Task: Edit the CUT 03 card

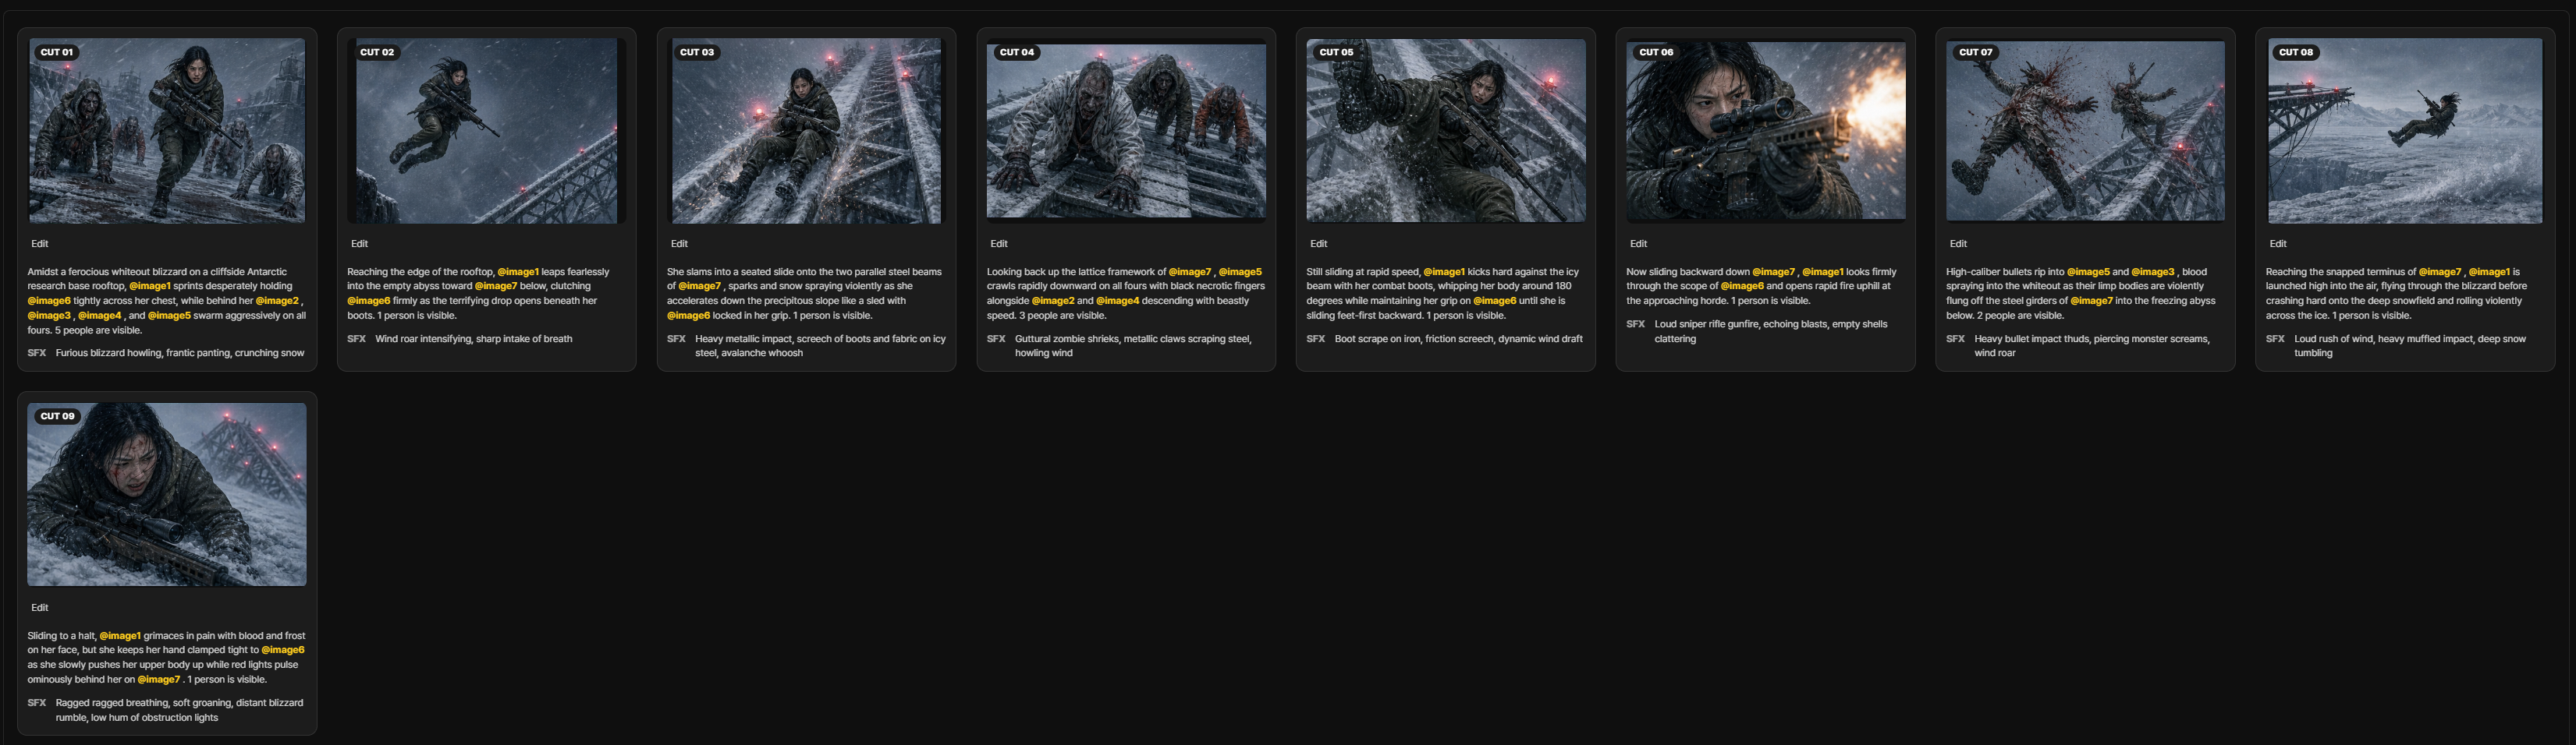Action: pos(680,244)
